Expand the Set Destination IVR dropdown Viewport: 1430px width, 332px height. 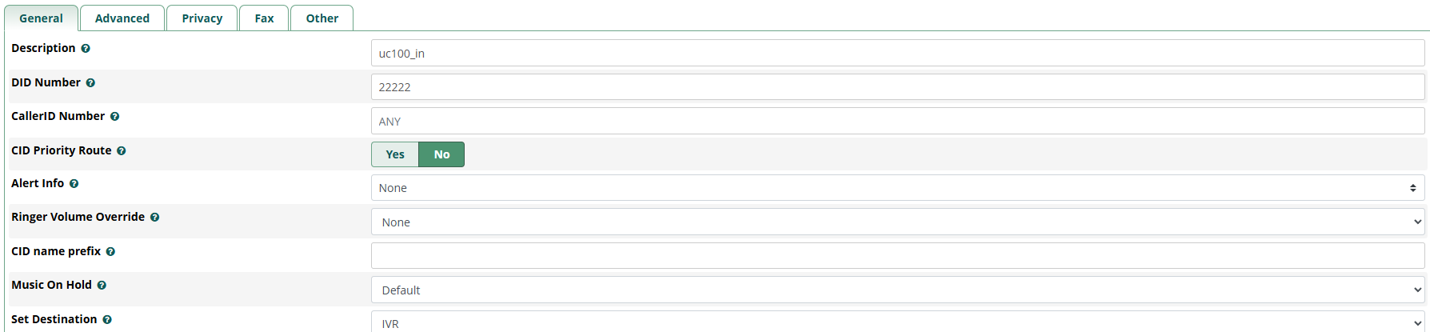click(897, 323)
